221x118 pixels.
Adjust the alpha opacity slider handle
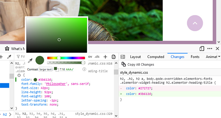point(83,63)
